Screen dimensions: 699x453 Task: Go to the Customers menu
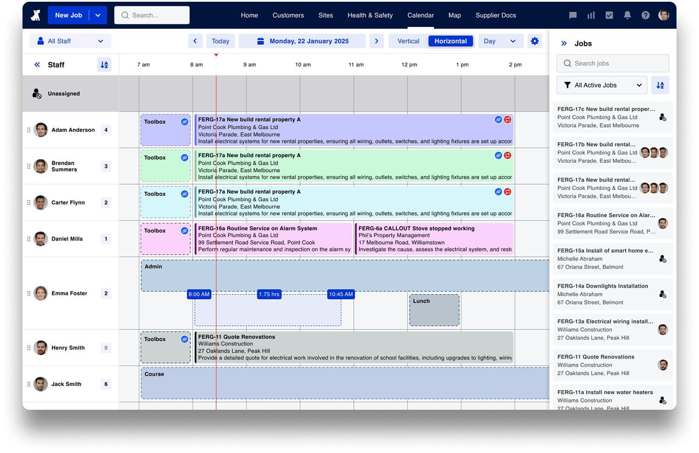[288, 15]
